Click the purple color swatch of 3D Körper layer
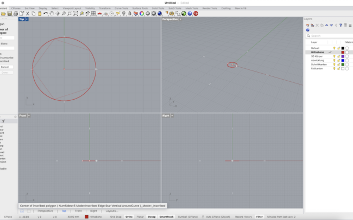Viewport: 353px width, 220px height. (x=343, y=56)
